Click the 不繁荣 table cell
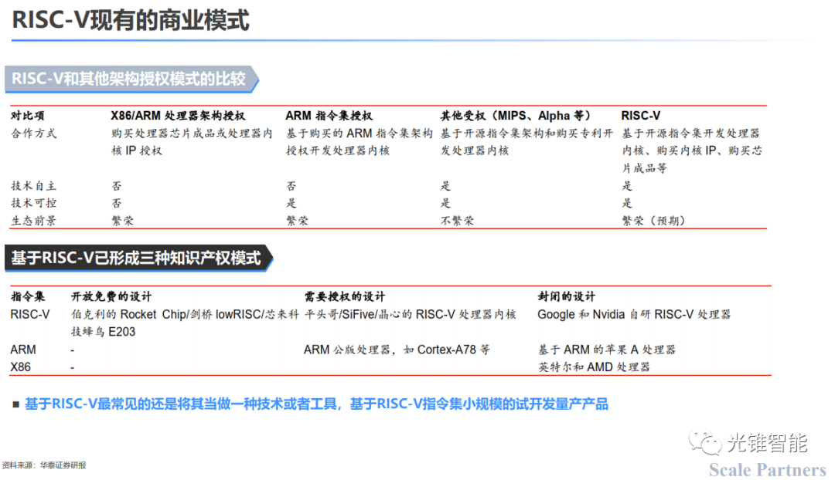Screen dimensions: 835x480 click(x=457, y=221)
